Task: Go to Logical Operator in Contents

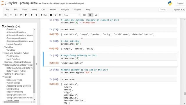Action: pyautogui.click(x=14, y=44)
